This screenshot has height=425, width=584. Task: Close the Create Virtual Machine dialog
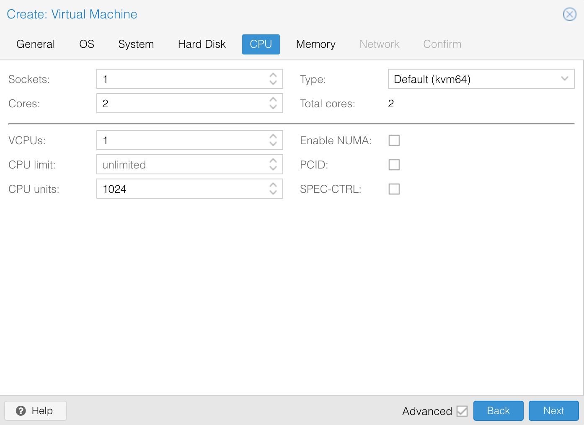[x=569, y=14]
